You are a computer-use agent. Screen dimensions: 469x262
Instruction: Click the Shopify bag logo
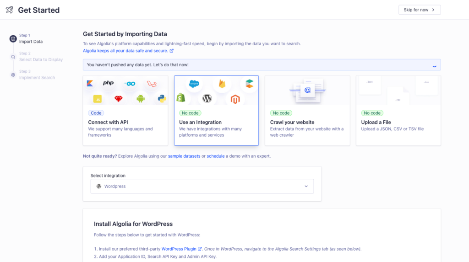click(x=181, y=97)
